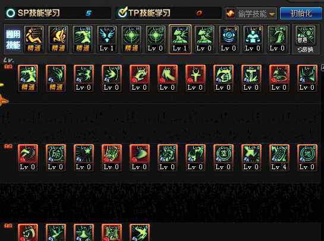Viewport: 324px width, 241px height.
Task: Select the 通用技能 category label
Action: [13, 39]
